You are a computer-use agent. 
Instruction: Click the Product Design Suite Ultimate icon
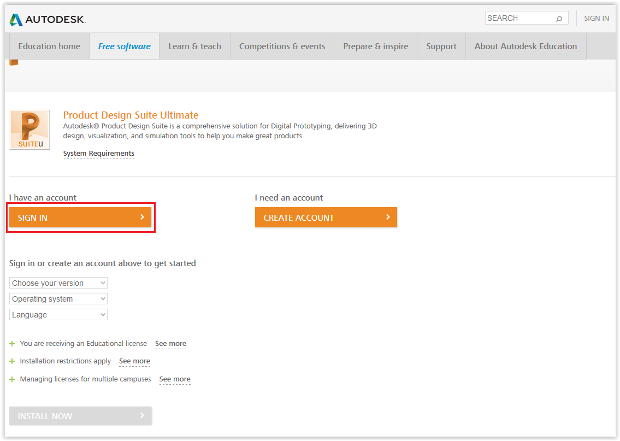point(29,130)
